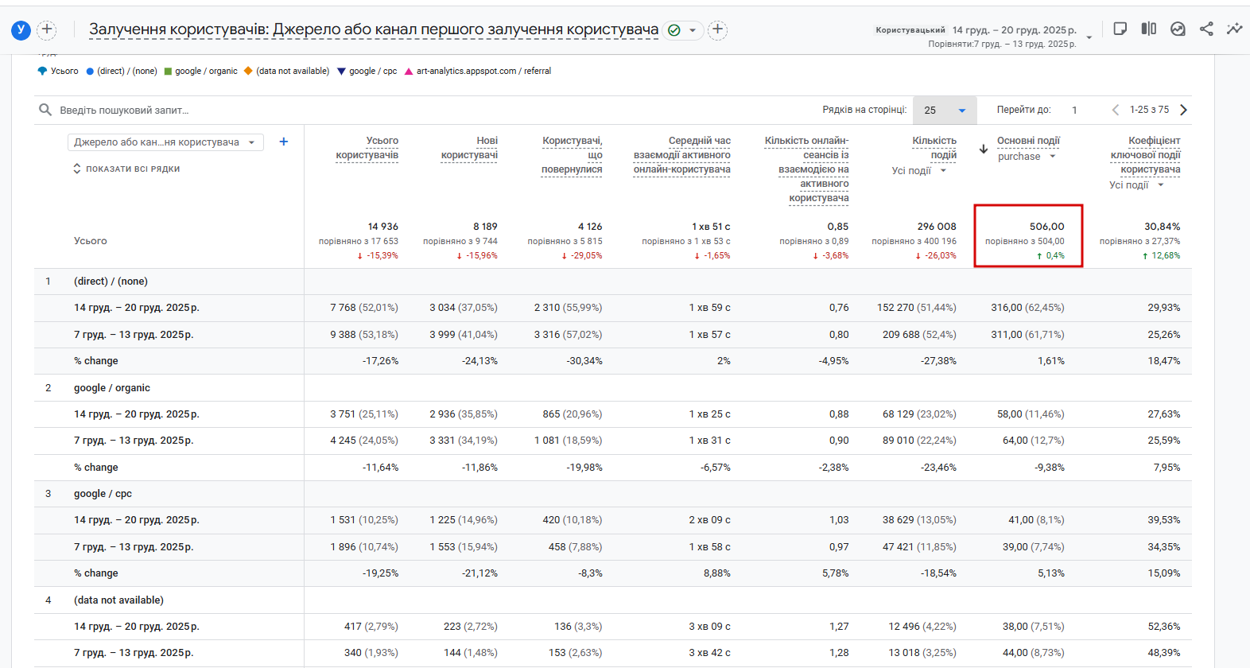Select the "art-analytics.appspot.com / referral" legend label
Screen dimensions: 1250x668
pyautogui.click(x=483, y=71)
